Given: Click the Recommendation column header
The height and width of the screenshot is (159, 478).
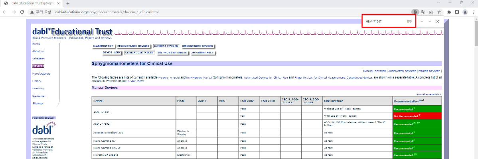Looking at the screenshot, I should pos(417,101).
